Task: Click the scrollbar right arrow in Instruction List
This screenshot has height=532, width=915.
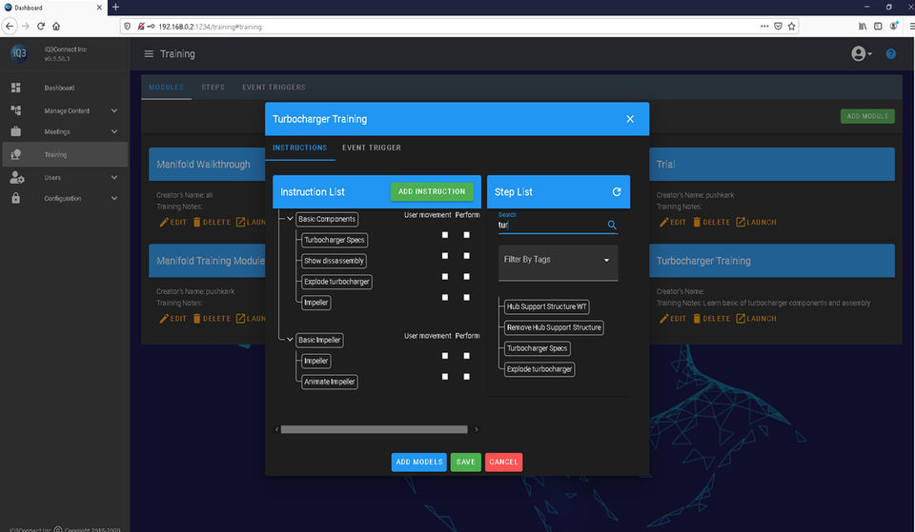Action: click(477, 429)
